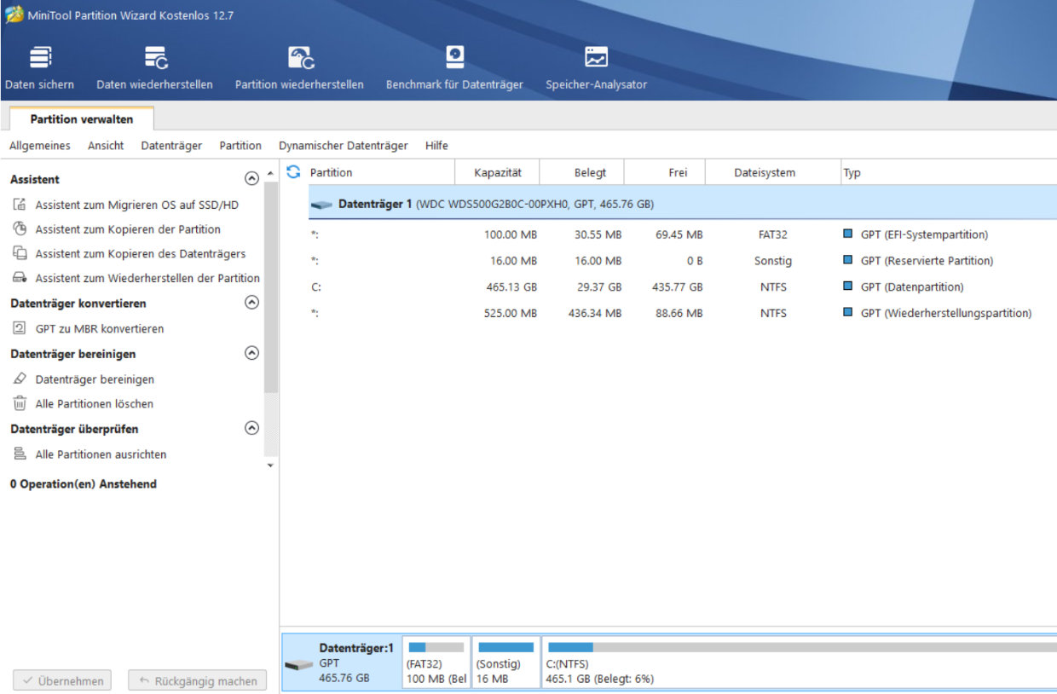
Task: Click sidebar scrollbar down arrow
Action: [x=271, y=465]
